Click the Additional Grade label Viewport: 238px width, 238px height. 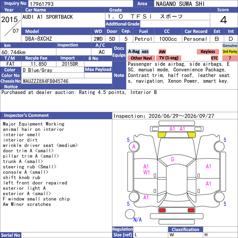[x=123, y=24]
